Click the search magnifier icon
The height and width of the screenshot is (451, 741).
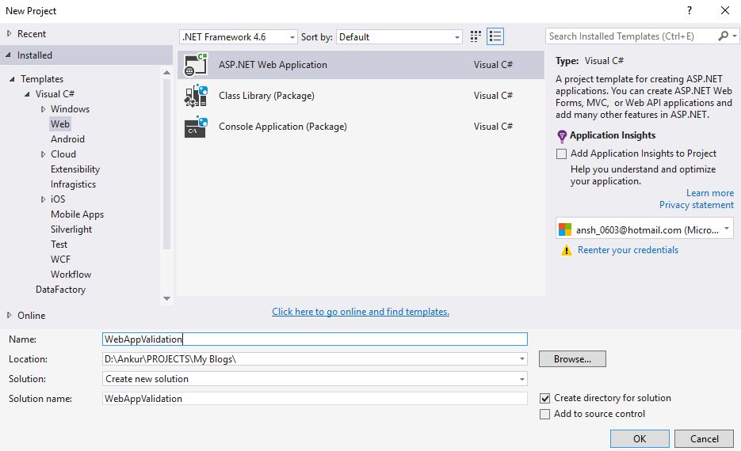(x=723, y=36)
